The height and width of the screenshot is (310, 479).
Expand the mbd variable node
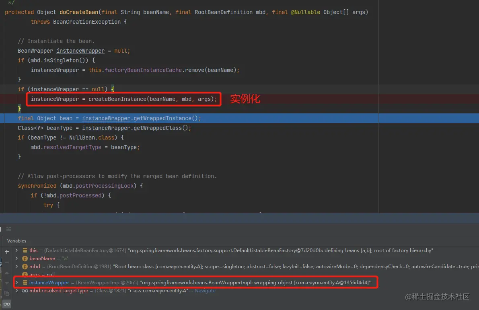(16, 267)
